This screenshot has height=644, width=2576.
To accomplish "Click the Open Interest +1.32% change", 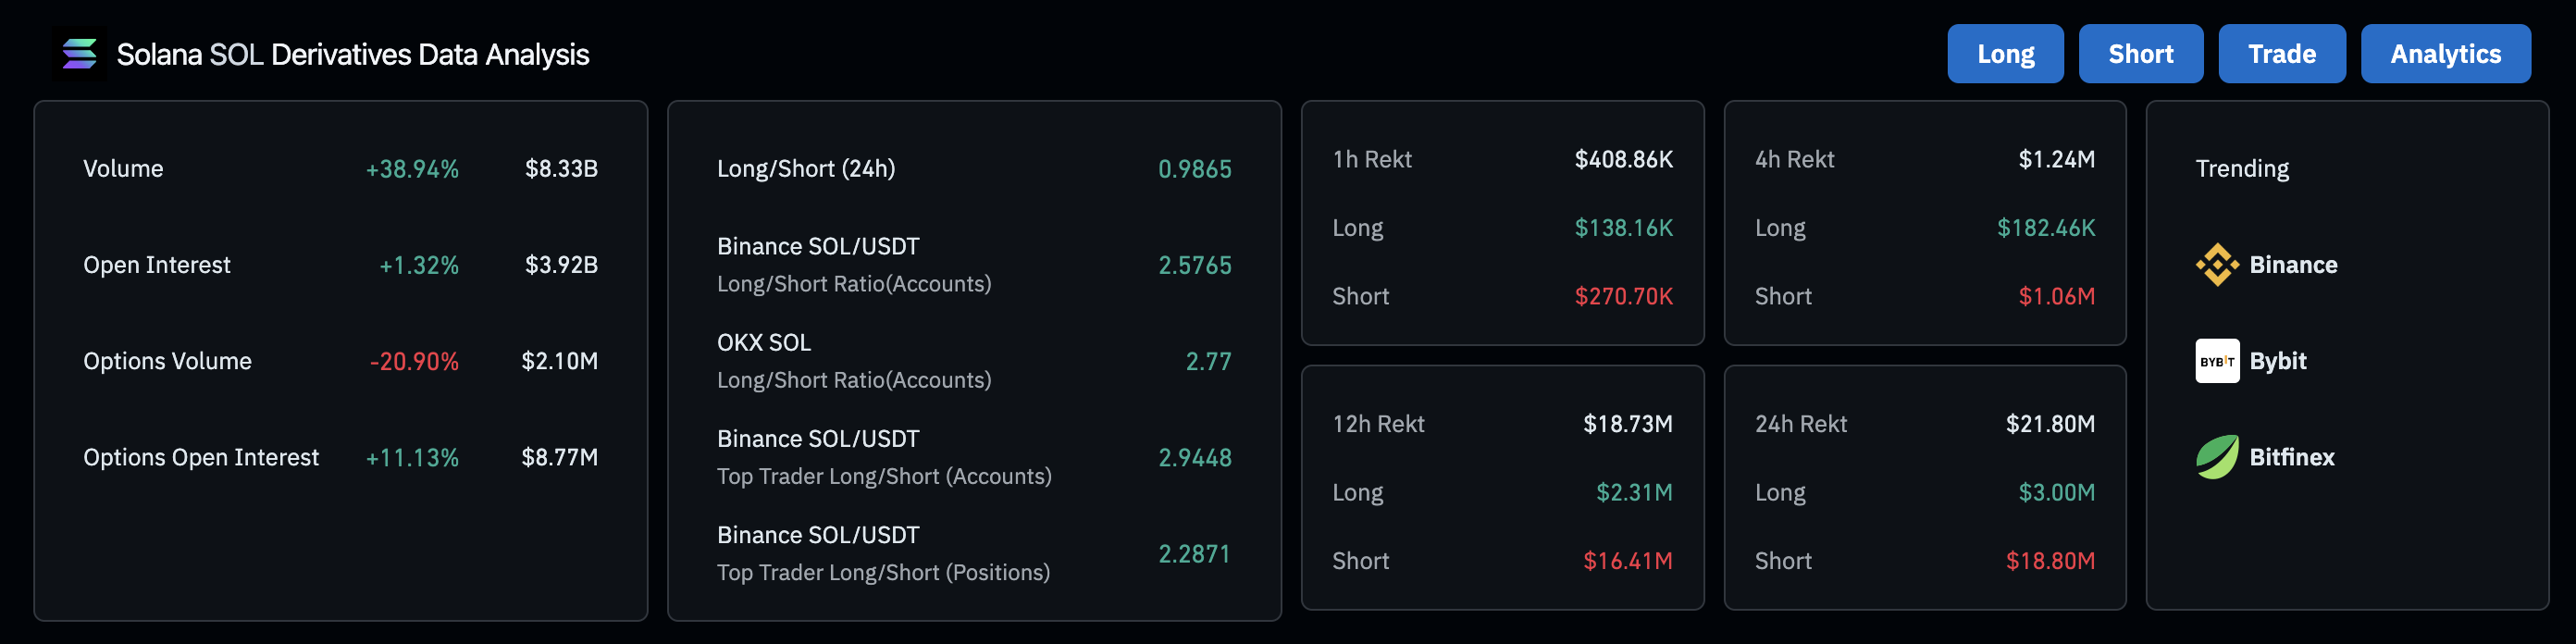I will coord(418,265).
